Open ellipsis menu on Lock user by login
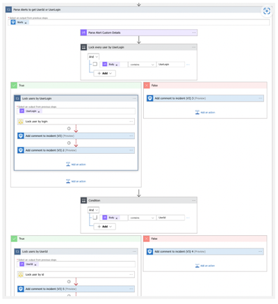 (131, 122)
